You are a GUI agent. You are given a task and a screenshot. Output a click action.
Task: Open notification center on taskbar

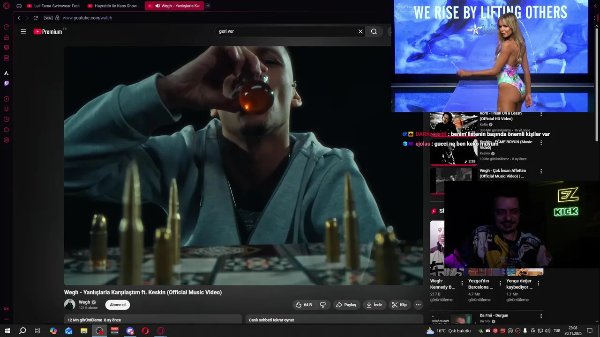[590, 331]
